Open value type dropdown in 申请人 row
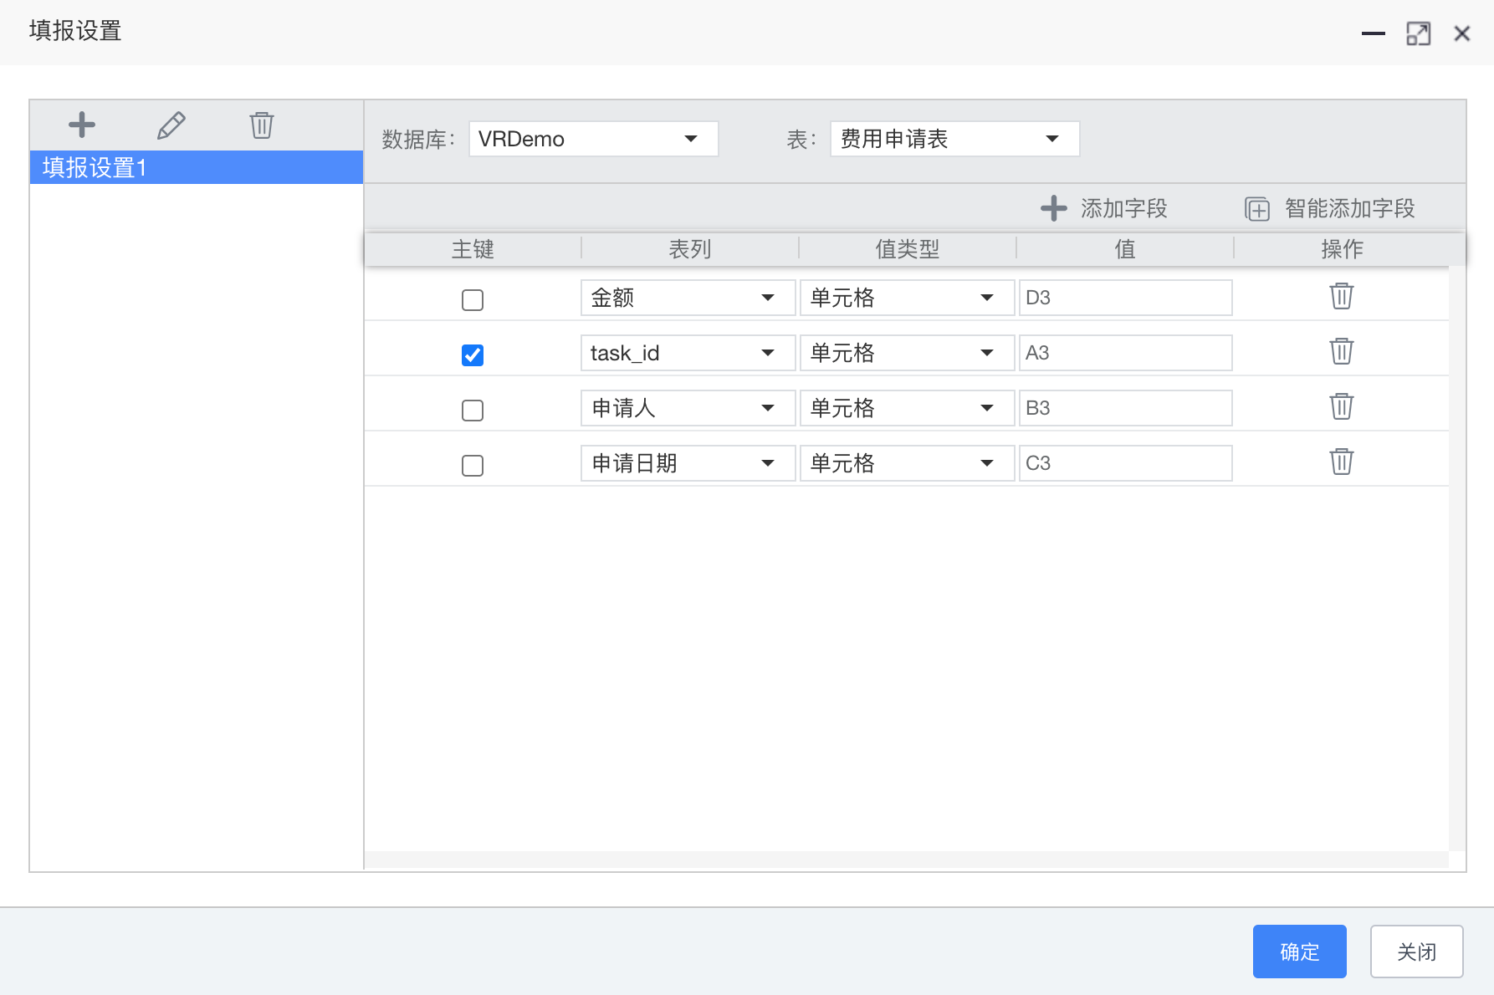Viewport: 1494px width, 995px height. [907, 408]
